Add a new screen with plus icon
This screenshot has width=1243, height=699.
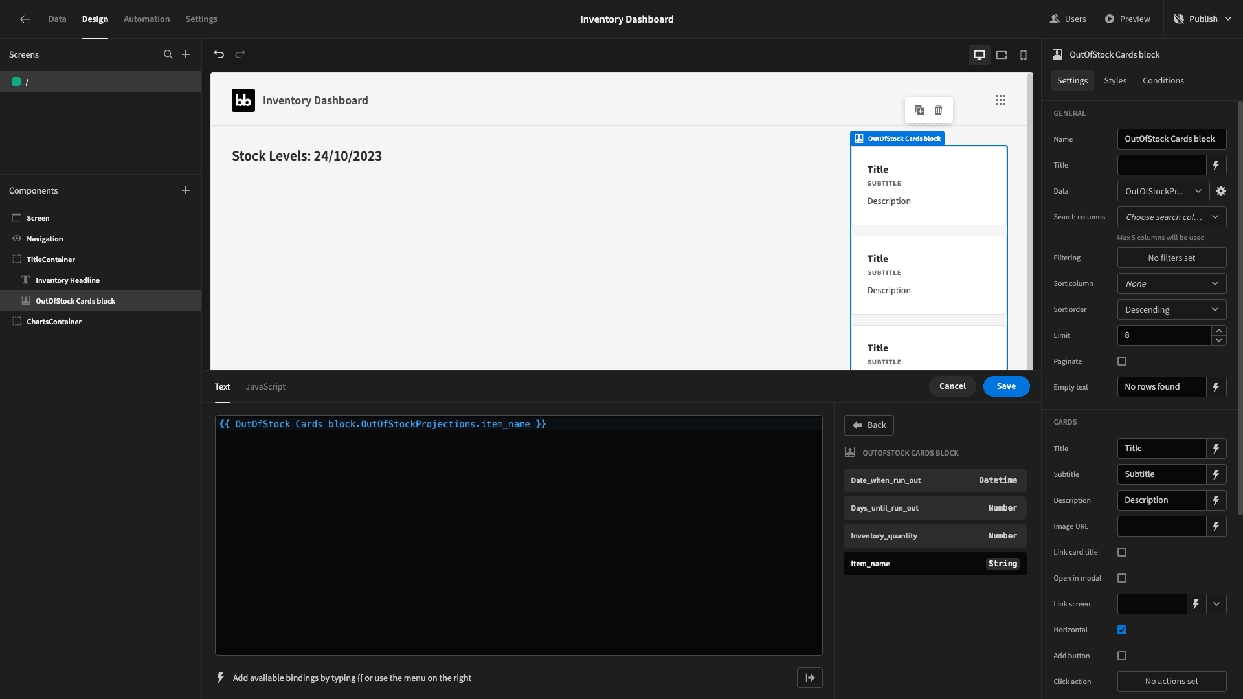186,54
